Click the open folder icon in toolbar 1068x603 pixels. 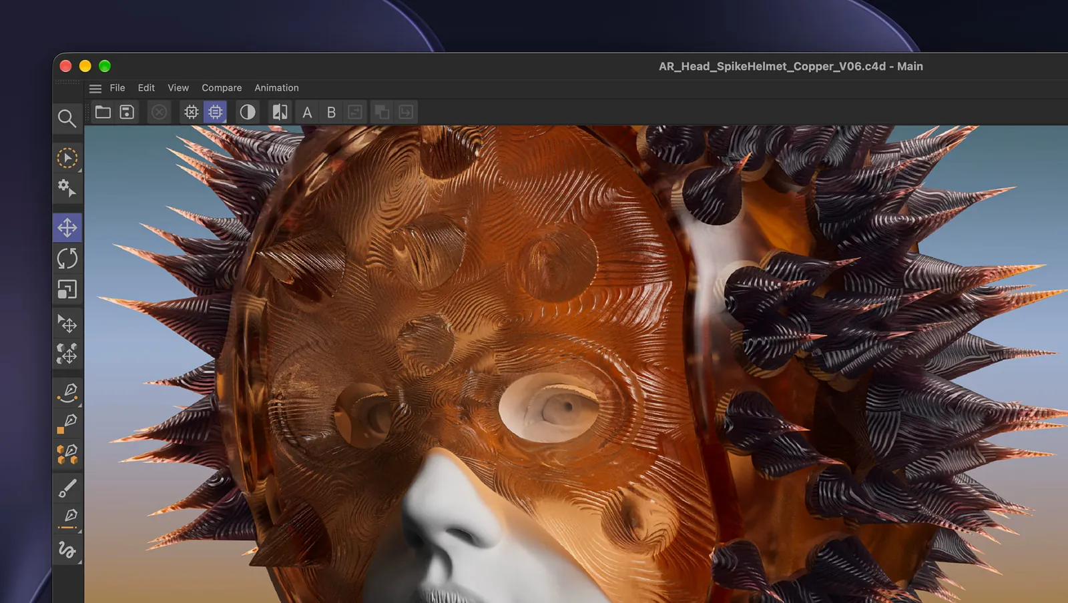[x=103, y=112]
